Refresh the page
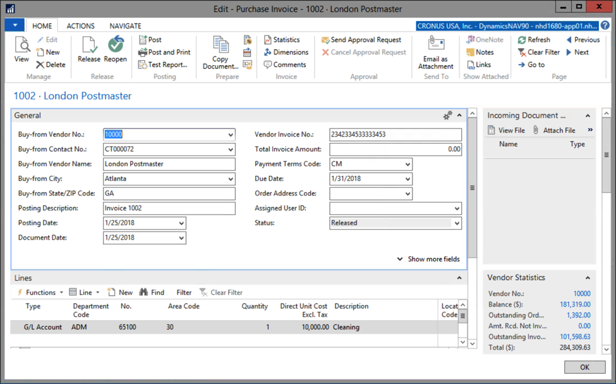This screenshot has height=384, width=616. (x=534, y=40)
